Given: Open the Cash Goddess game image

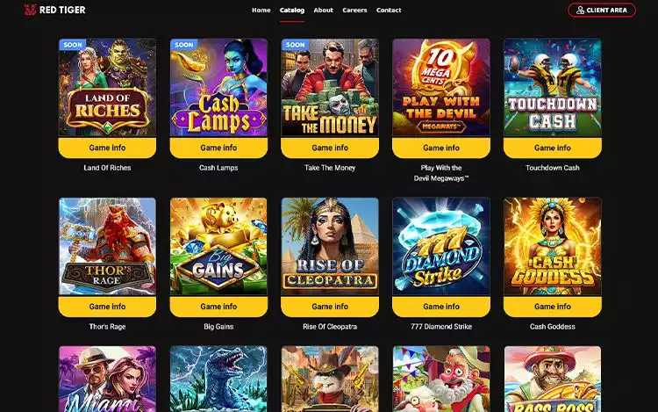Looking at the screenshot, I should pyautogui.click(x=552, y=246).
